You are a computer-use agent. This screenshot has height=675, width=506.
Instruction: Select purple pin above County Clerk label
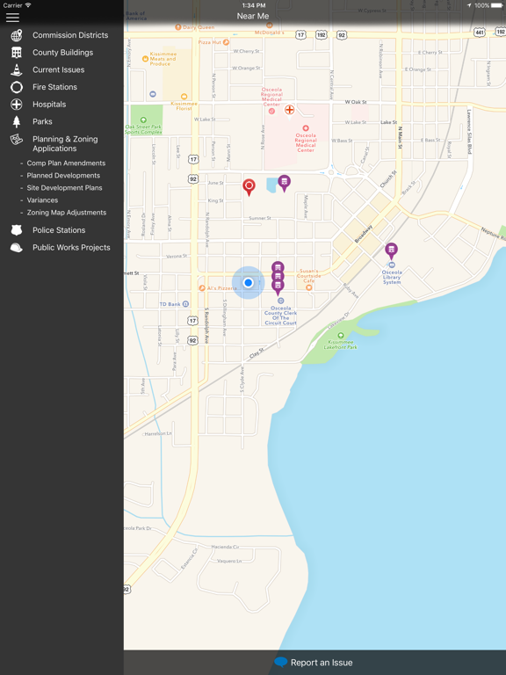click(x=278, y=286)
